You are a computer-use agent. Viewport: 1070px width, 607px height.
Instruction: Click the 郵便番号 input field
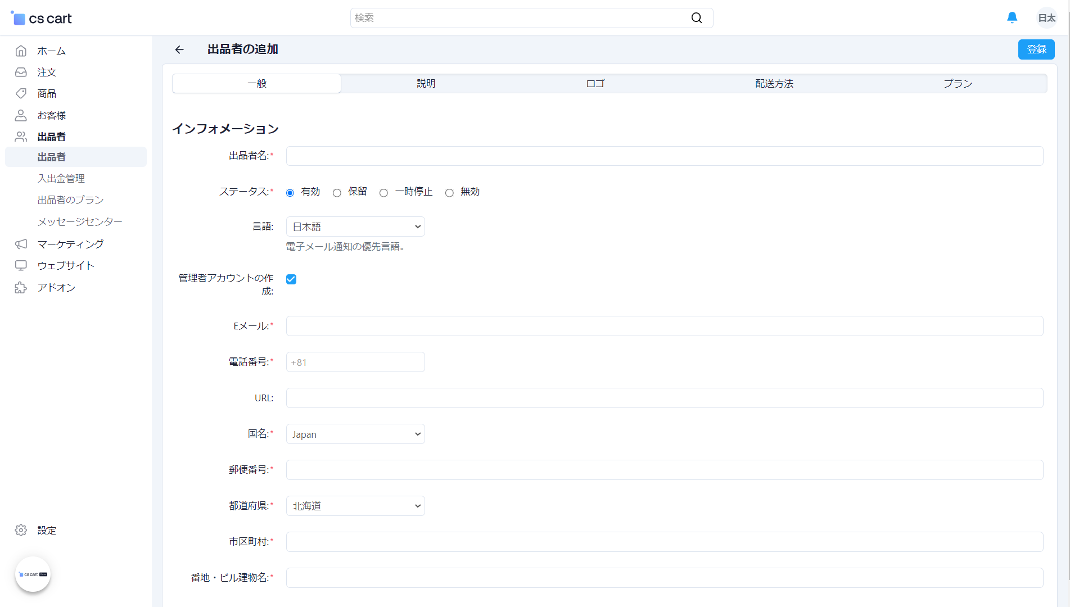665,470
